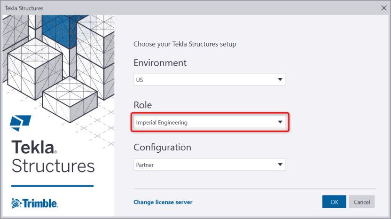Image resolution: width=391 pixels, height=219 pixels.
Task: Click the Cancel button
Action: point(361,202)
